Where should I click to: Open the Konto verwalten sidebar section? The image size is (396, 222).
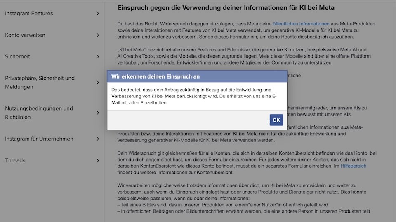coord(25,35)
